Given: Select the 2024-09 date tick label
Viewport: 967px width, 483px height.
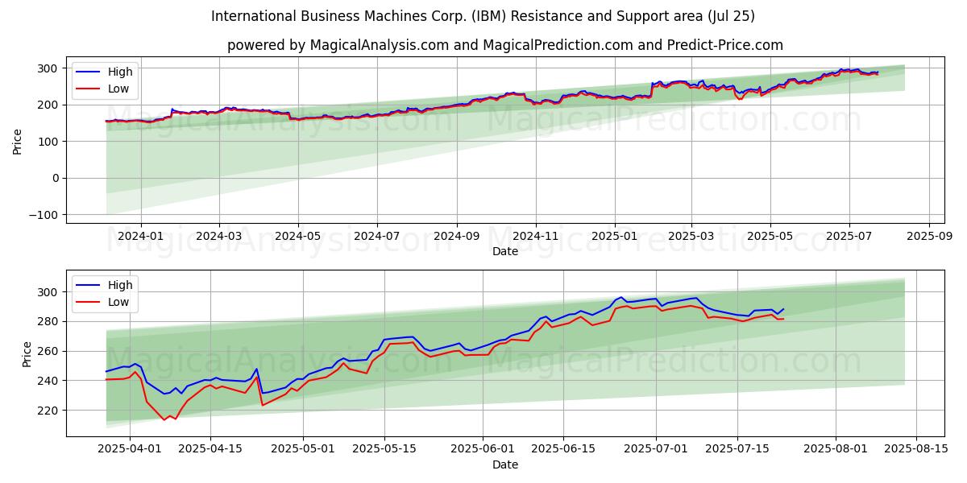Looking at the screenshot, I should click(x=457, y=236).
